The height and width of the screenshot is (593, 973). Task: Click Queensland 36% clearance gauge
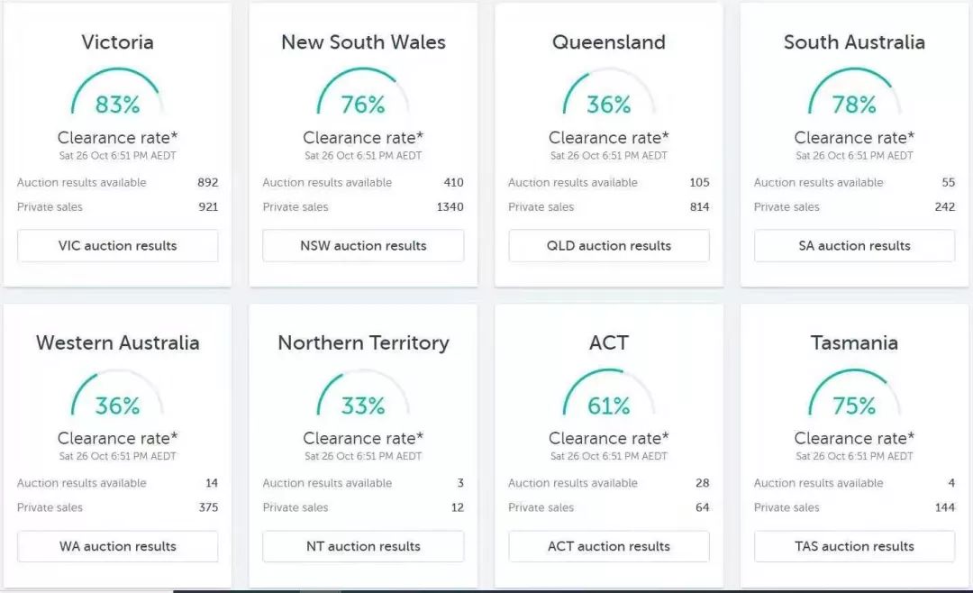pos(609,92)
